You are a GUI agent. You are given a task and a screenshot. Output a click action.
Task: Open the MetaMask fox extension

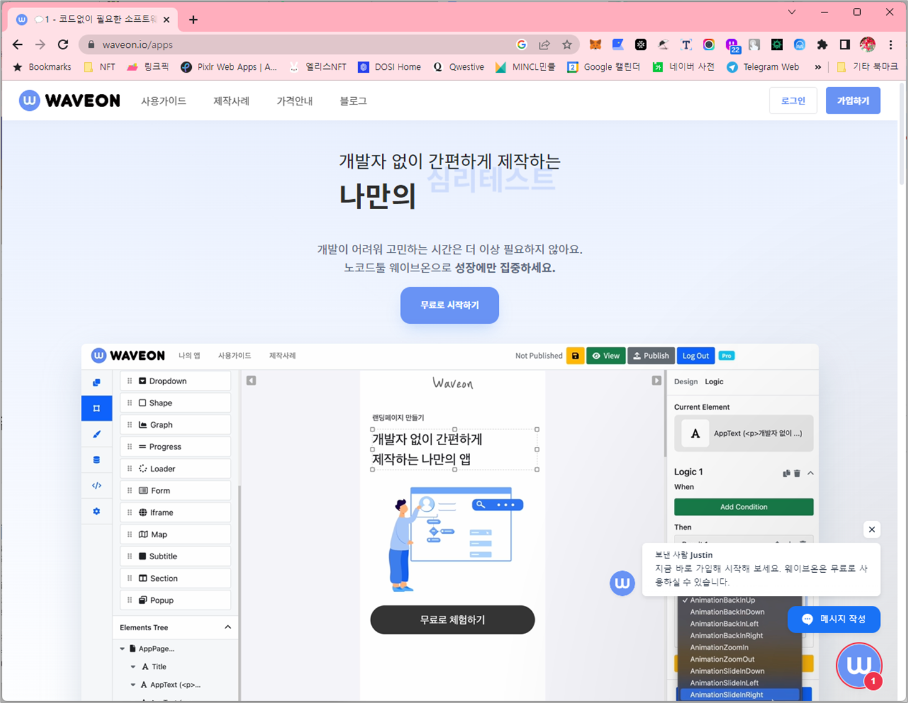pos(595,44)
